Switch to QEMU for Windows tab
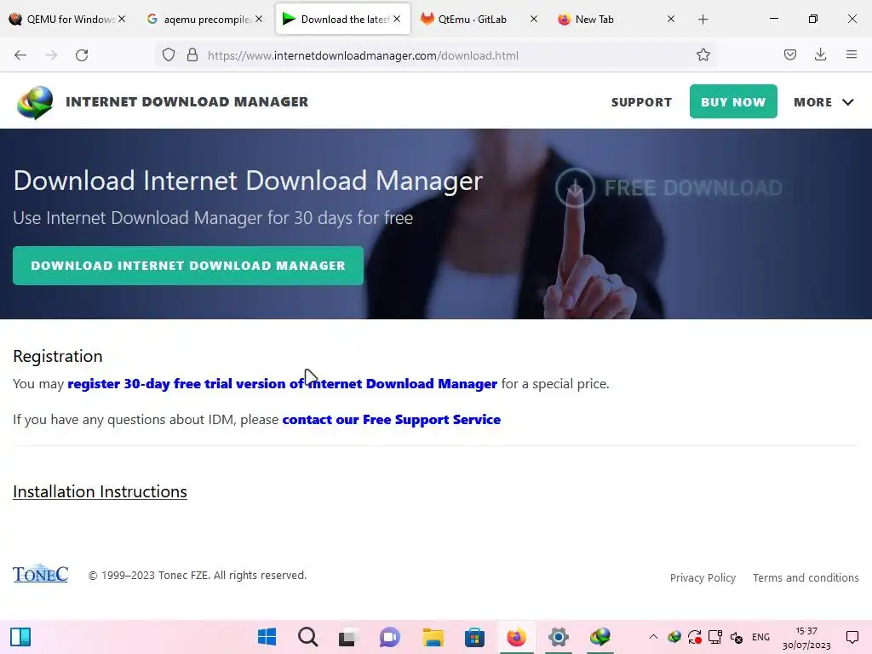The image size is (872, 654). point(68,20)
